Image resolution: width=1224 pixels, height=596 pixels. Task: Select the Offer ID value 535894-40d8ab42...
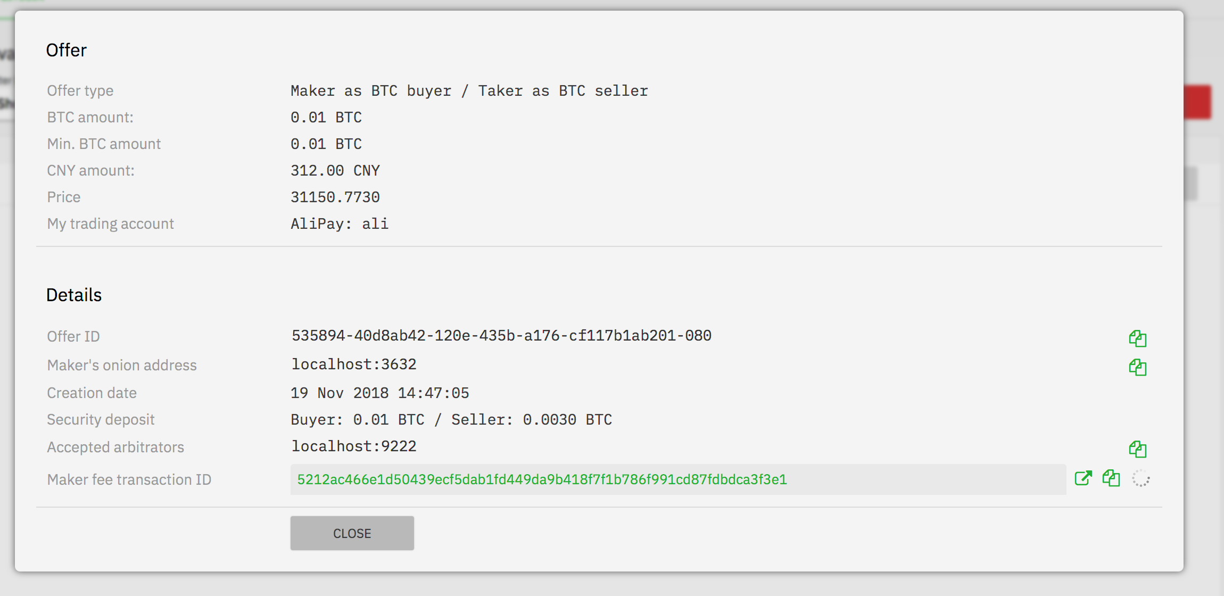pos(501,336)
